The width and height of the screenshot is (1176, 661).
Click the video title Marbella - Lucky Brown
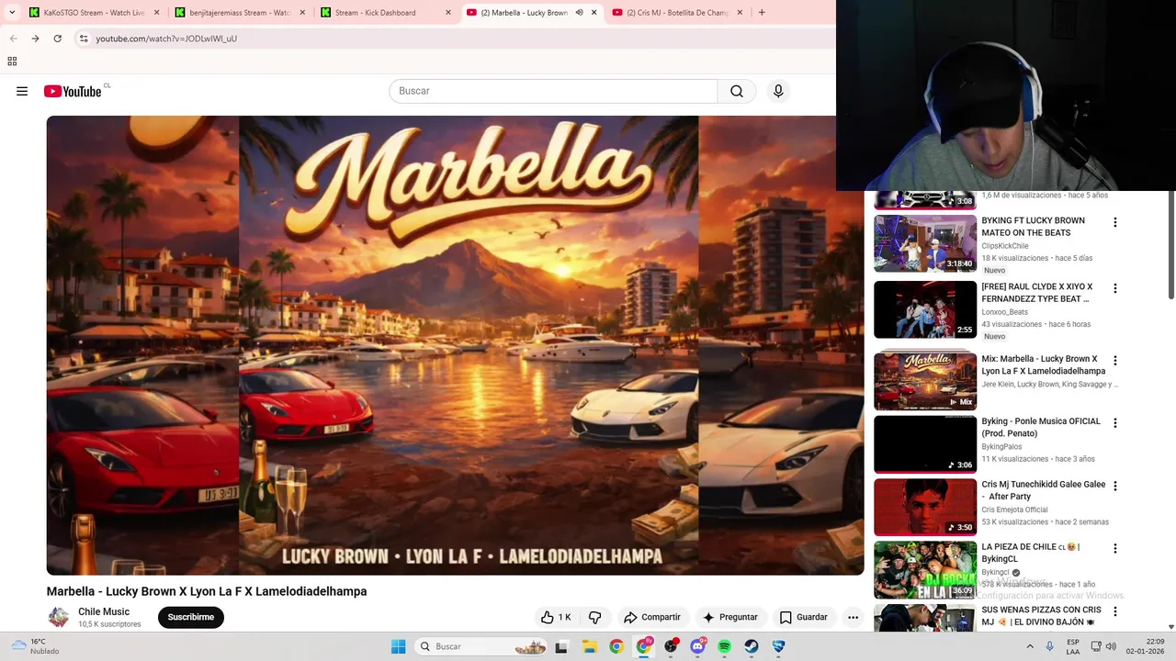207,591
